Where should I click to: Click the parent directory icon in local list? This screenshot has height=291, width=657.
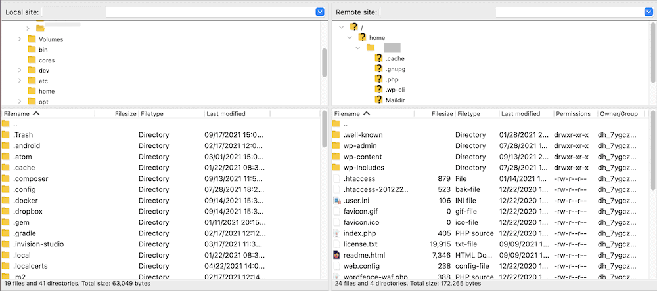[x=5, y=124]
